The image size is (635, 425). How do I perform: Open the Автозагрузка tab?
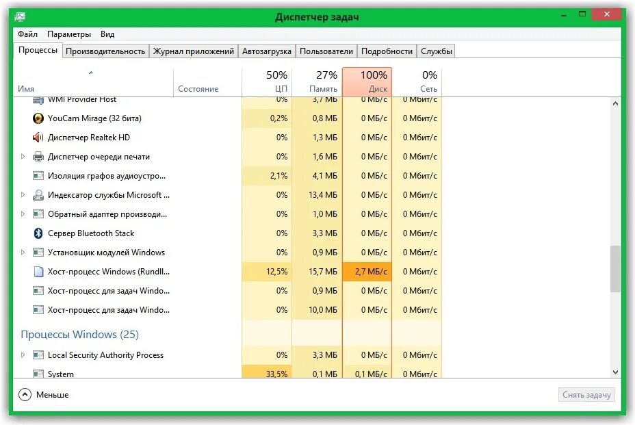[266, 51]
